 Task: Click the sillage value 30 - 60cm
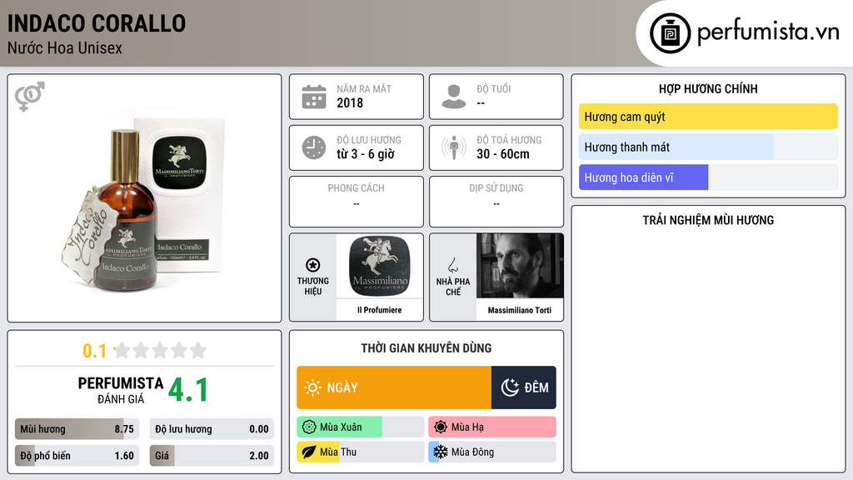tap(503, 154)
